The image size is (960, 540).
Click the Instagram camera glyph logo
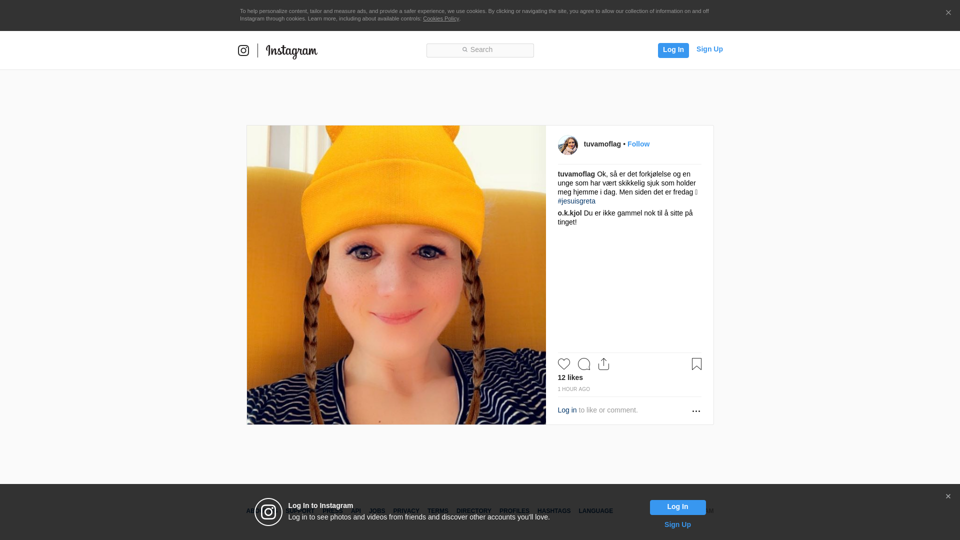[243, 50]
